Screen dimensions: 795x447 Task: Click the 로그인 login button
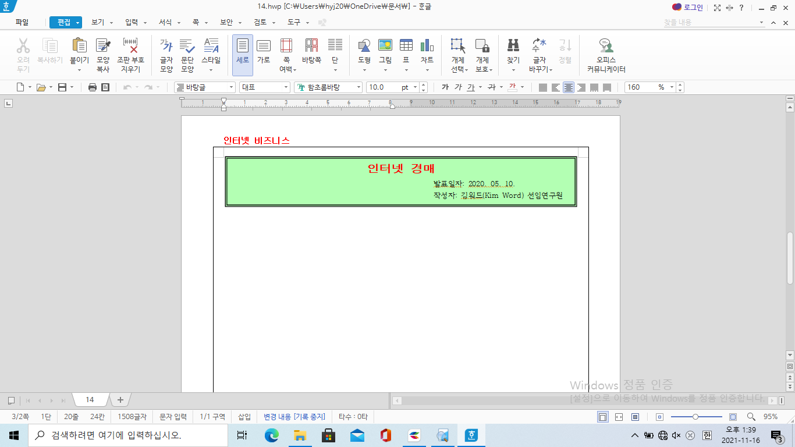688,7
